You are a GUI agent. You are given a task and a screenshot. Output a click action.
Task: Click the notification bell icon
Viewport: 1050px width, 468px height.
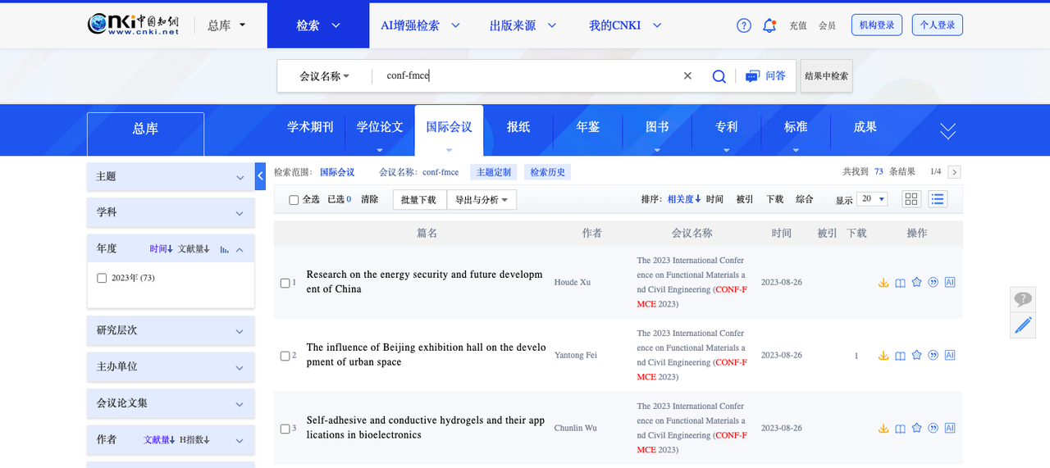[769, 25]
